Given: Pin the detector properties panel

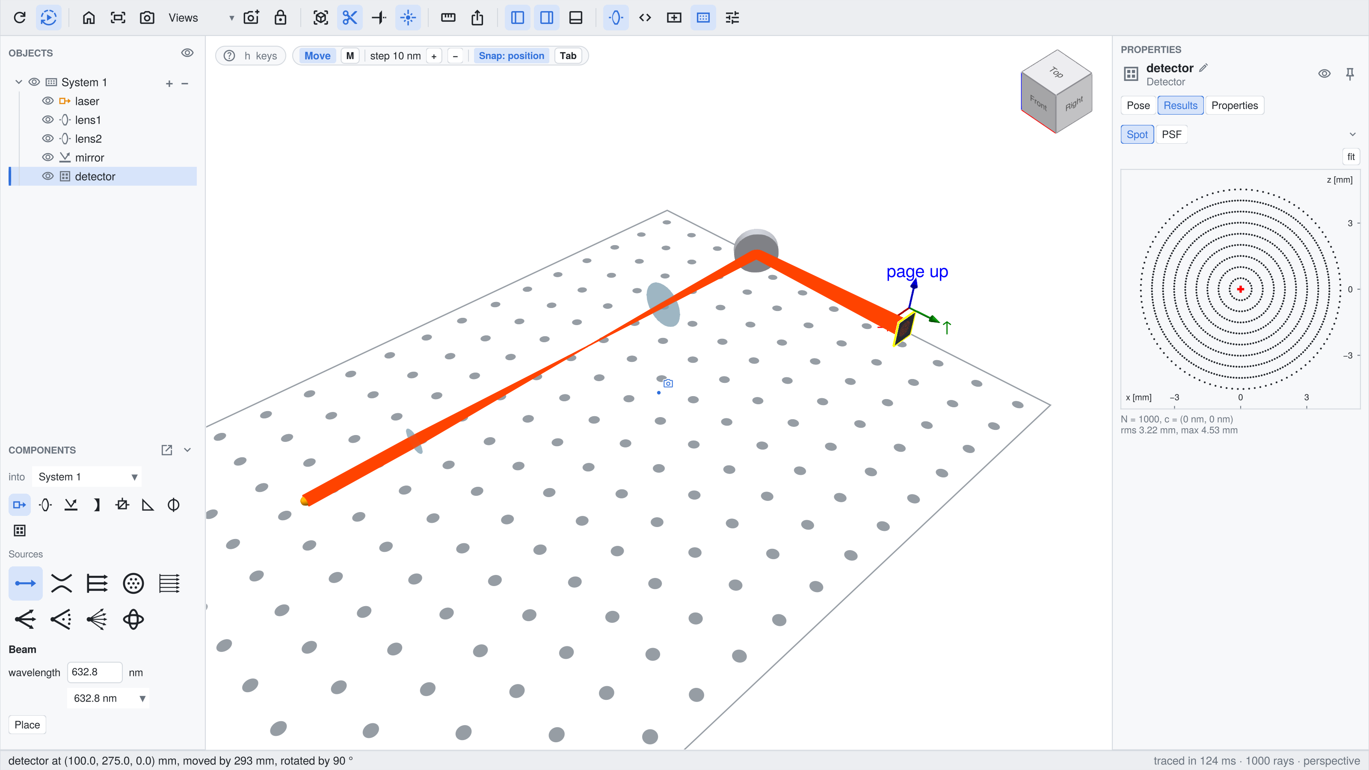Looking at the screenshot, I should pyautogui.click(x=1350, y=74).
